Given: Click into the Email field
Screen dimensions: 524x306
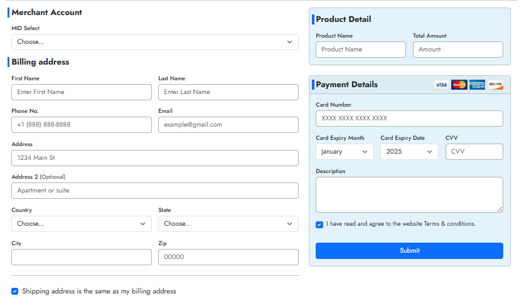Looking at the screenshot, I should click(x=228, y=125).
